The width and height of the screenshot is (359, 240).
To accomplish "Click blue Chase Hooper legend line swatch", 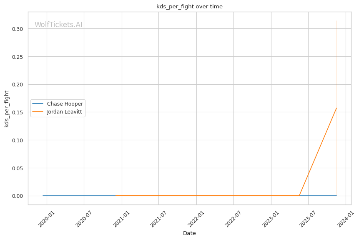I will (x=38, y=104).
